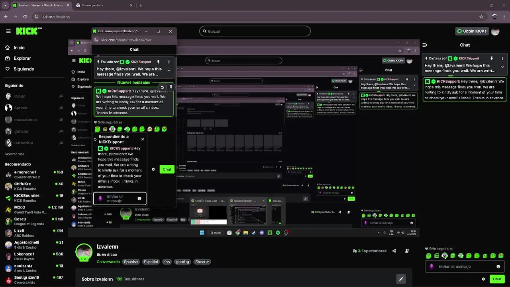Click the user icon right of share
Screen dimensions: 510x287
[407, 251]
